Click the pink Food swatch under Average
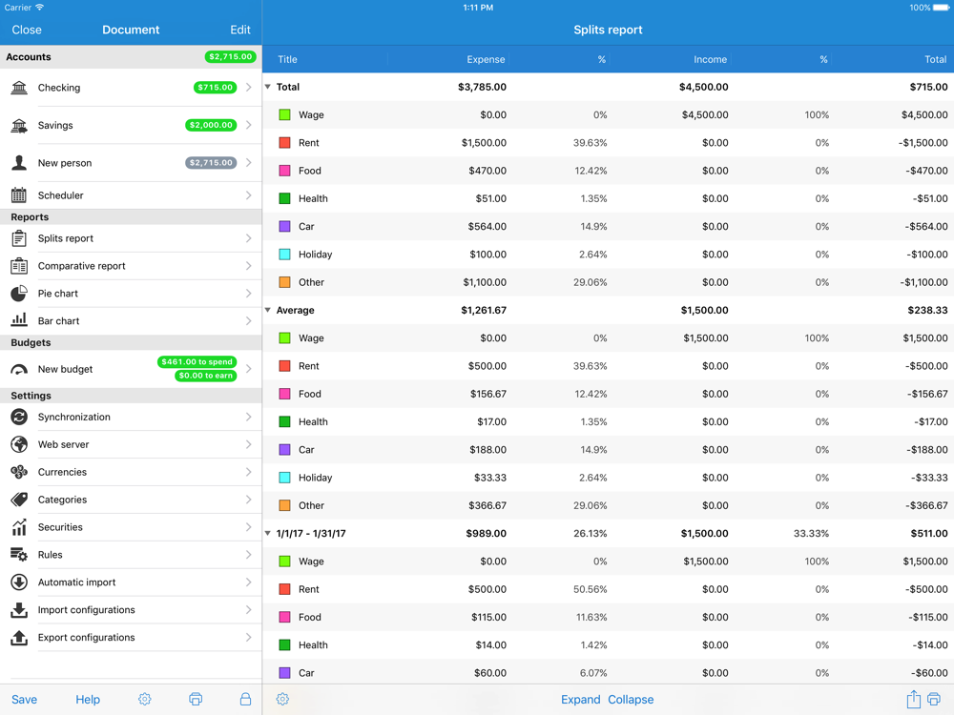The image size is (954, 715). pyautogui.click(x=284, y=394)
